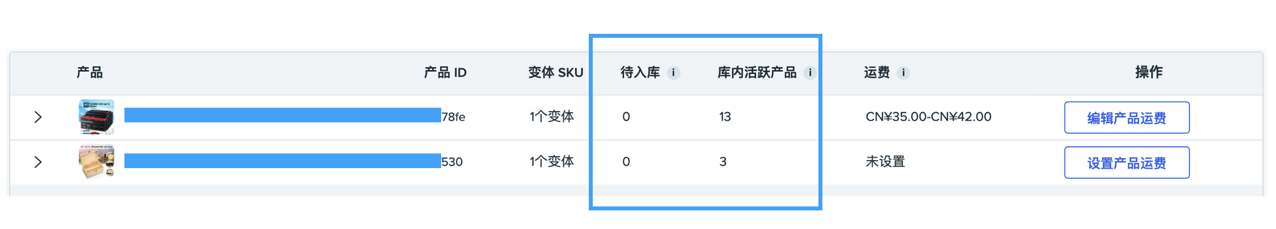This screenshot has width=1276, height=229.
Task: Click info icon beside 待入库 header
Action: [x=673, y=73]
